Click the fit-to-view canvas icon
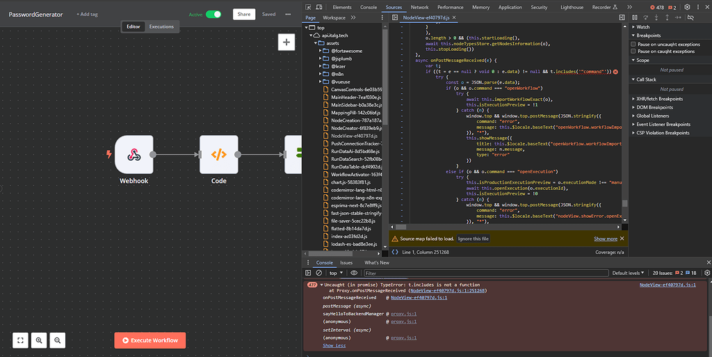 [21, 340]
